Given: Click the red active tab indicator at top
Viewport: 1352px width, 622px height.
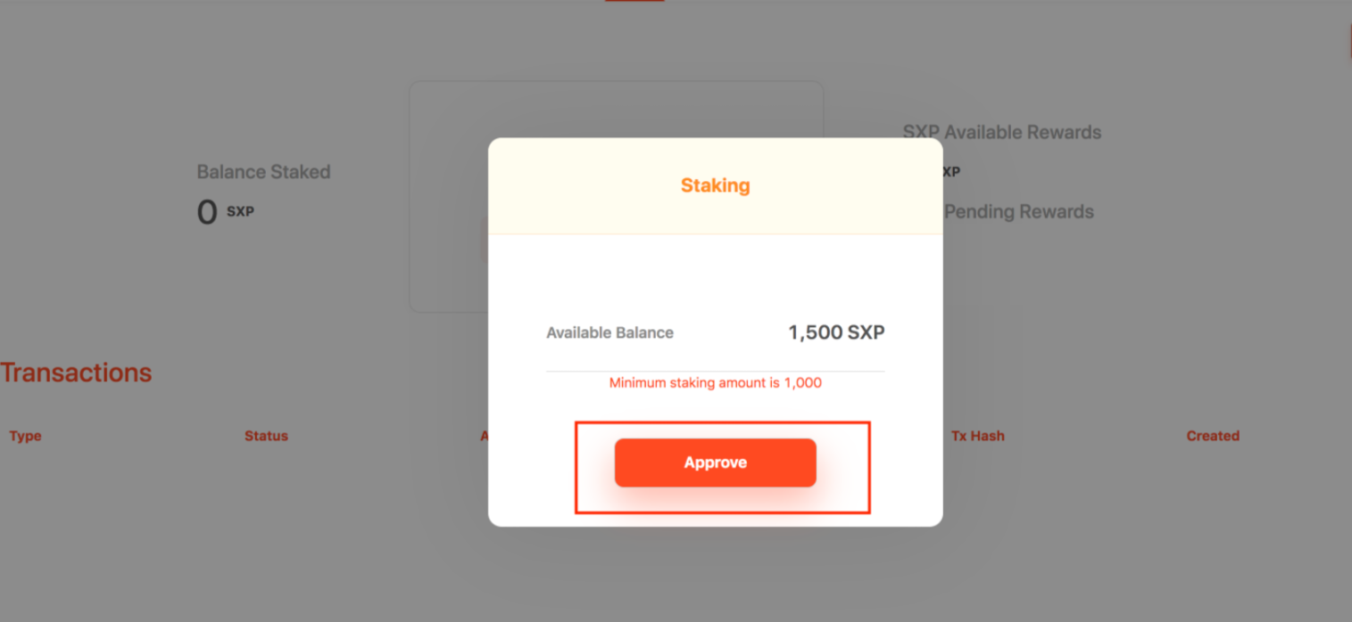Looking at the screenshot, I should (x=635, y=1).
